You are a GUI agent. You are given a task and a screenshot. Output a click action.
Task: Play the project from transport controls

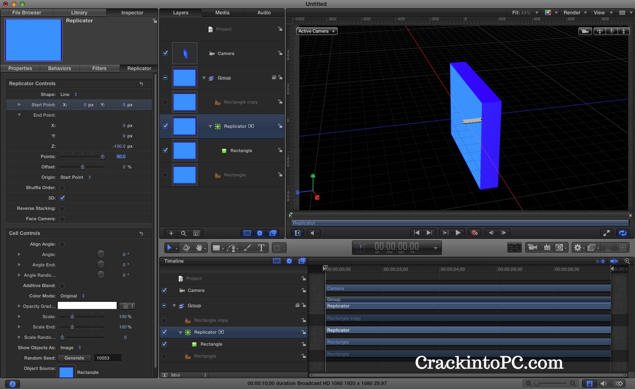458,233
